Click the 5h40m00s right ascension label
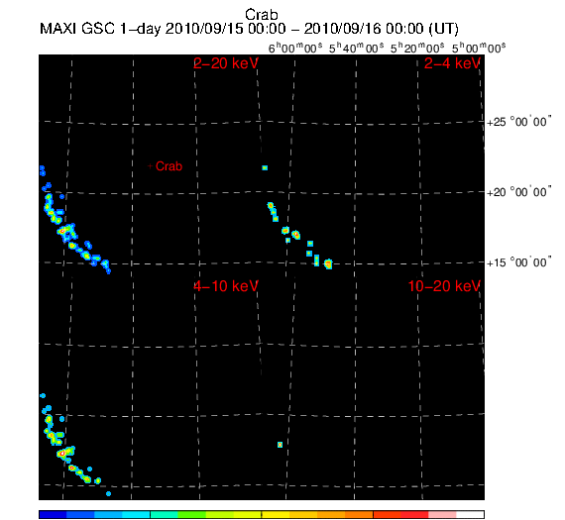This screenshot has height=520, width=565. pos(357,49)
